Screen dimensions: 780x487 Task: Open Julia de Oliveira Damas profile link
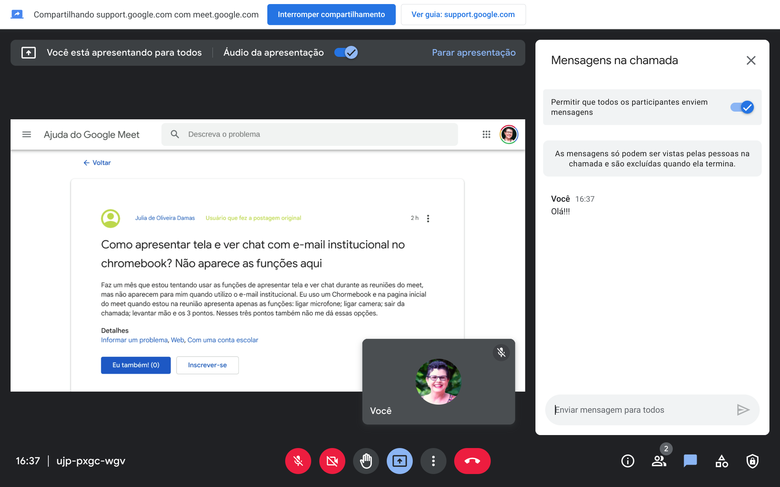[x=165, y=218]
